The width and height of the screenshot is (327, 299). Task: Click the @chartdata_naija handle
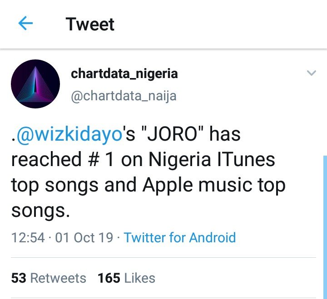click(x=124, y=96)
